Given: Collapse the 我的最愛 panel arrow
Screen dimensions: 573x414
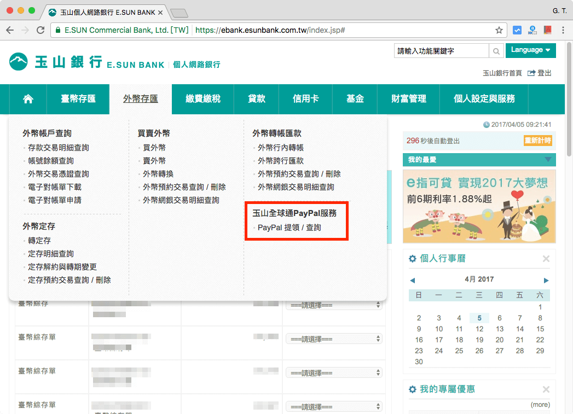Looking at the screenshot, I should pos(548,160).
